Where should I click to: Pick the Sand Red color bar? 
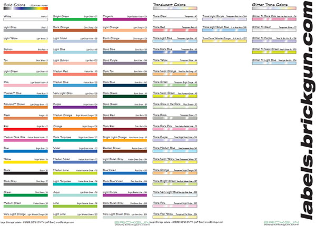coord(125,118)
